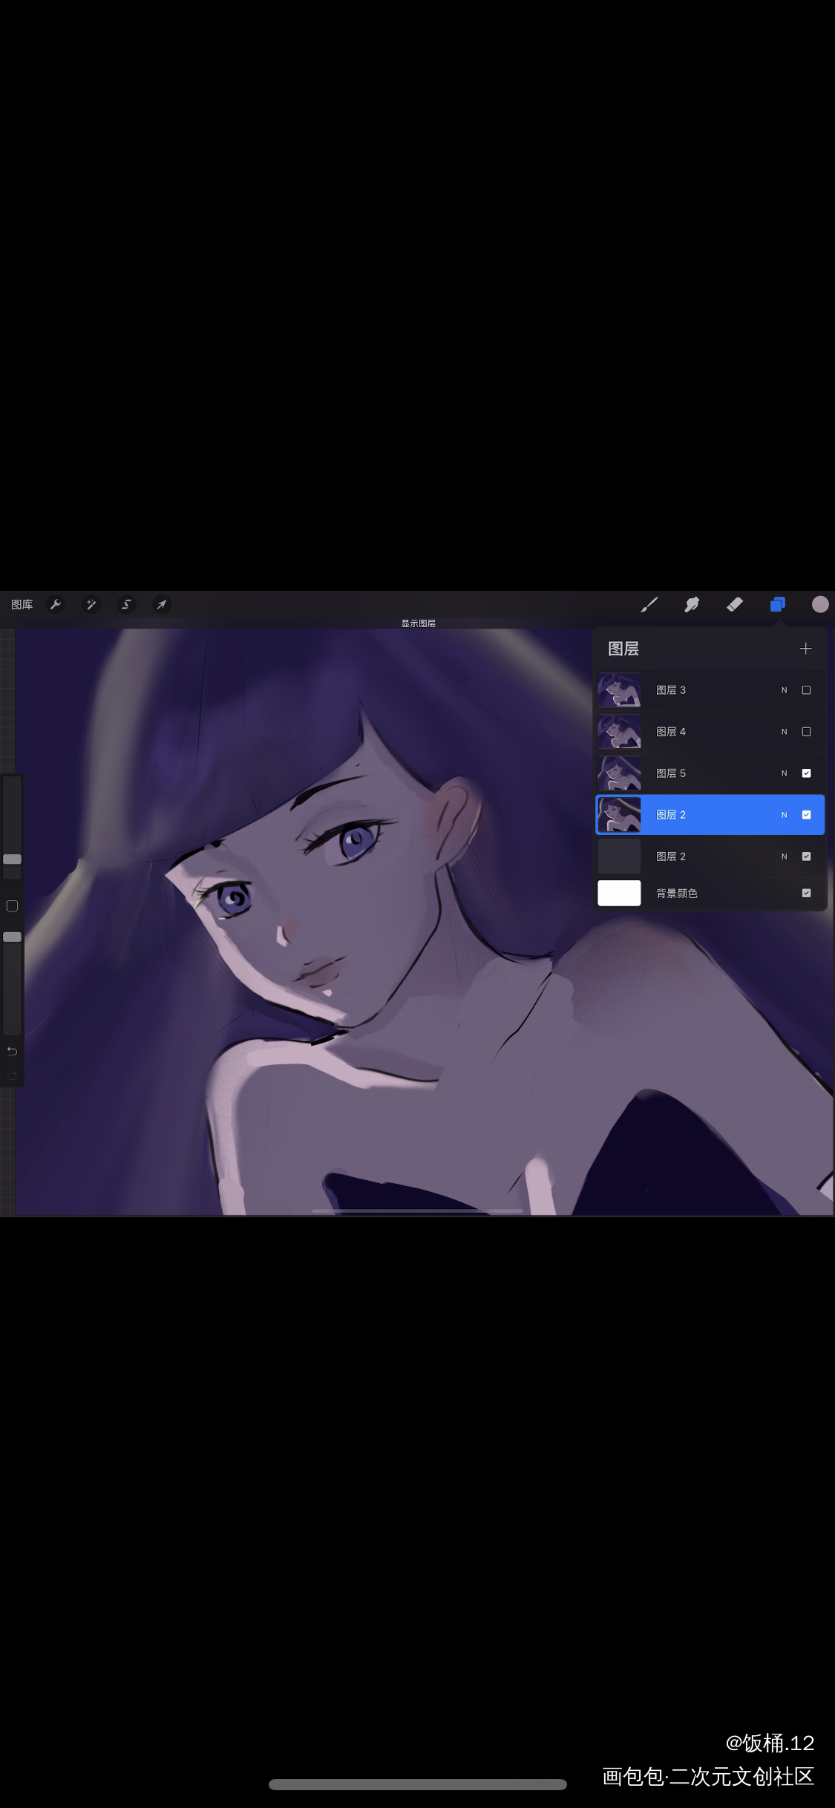This screenshot has width=835, height=1808.
Task: Open the active color circle swatch
Action: pos(819,605)
